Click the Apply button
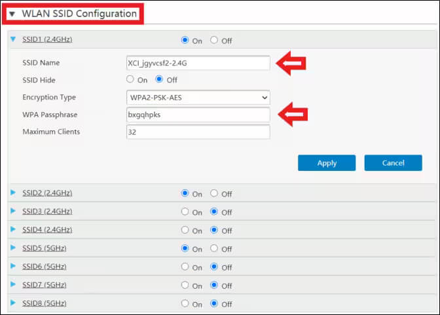The width and height of the screenshot is (440, 315). point(326,163)
